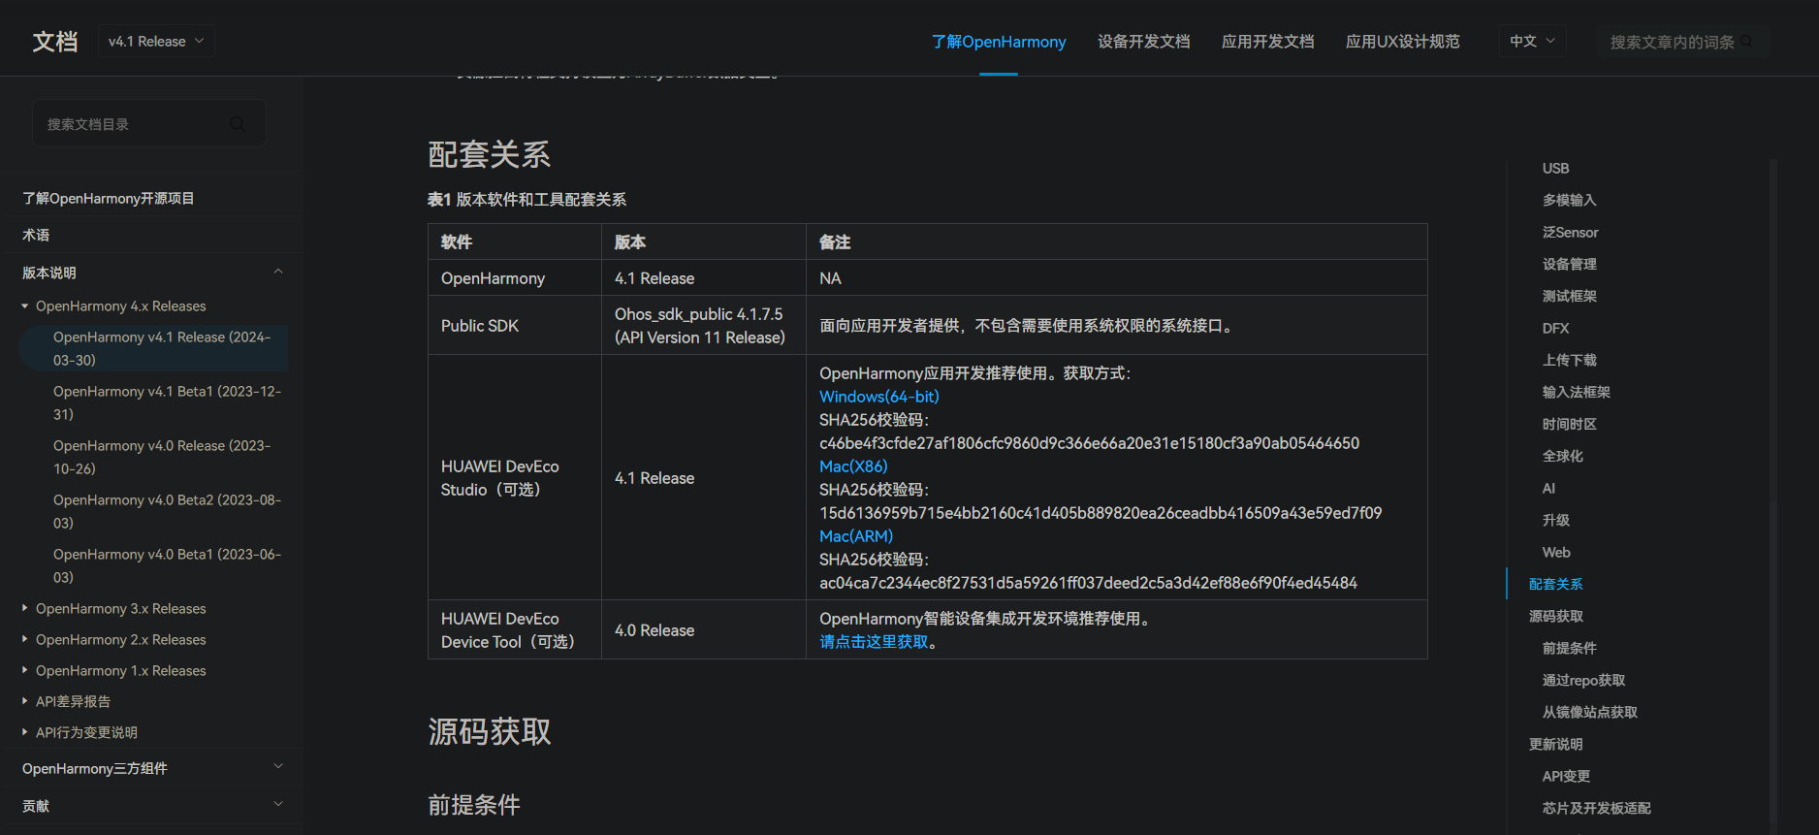Open 了解OpenHarmony开源项目 in sidebar
The image size is (1819, 835).
[109, 198]
